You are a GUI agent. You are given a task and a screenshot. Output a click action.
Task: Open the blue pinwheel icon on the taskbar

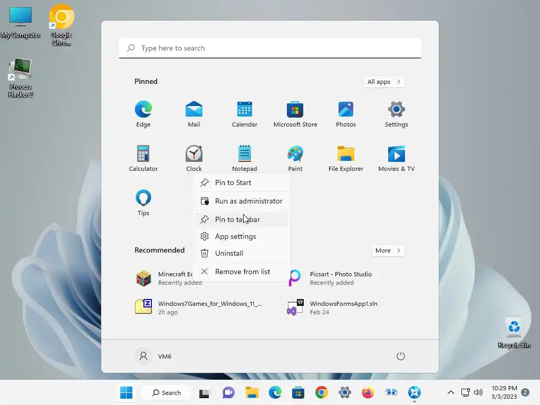(414, 392)
